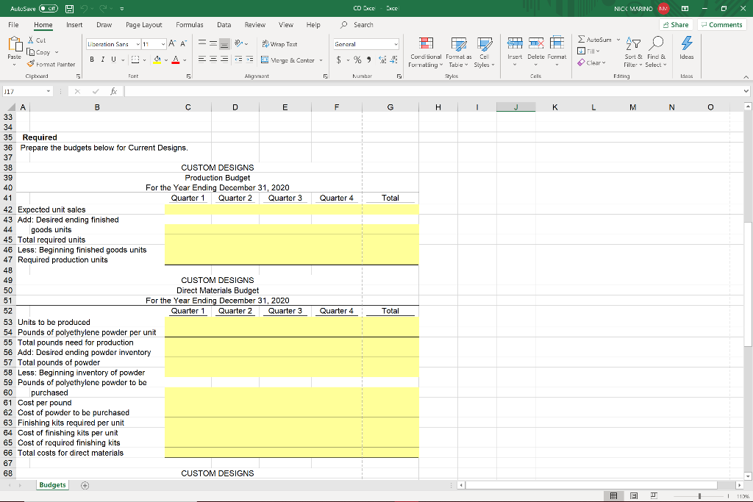Screen dimensions: 753x502
Task: Click the Increase Indent icon
Action: pos(250,60)
